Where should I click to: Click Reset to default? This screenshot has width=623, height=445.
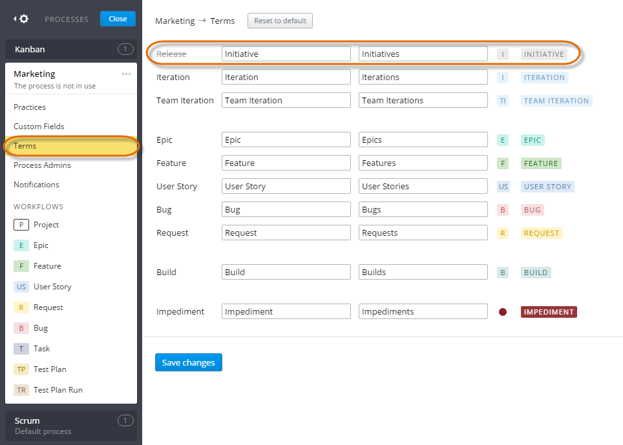280,21
